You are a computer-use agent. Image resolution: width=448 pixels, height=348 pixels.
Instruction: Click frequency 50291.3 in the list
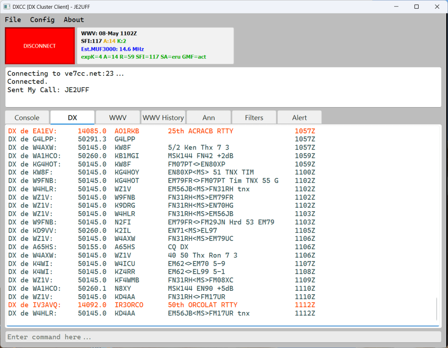click(x=92, y=139)
